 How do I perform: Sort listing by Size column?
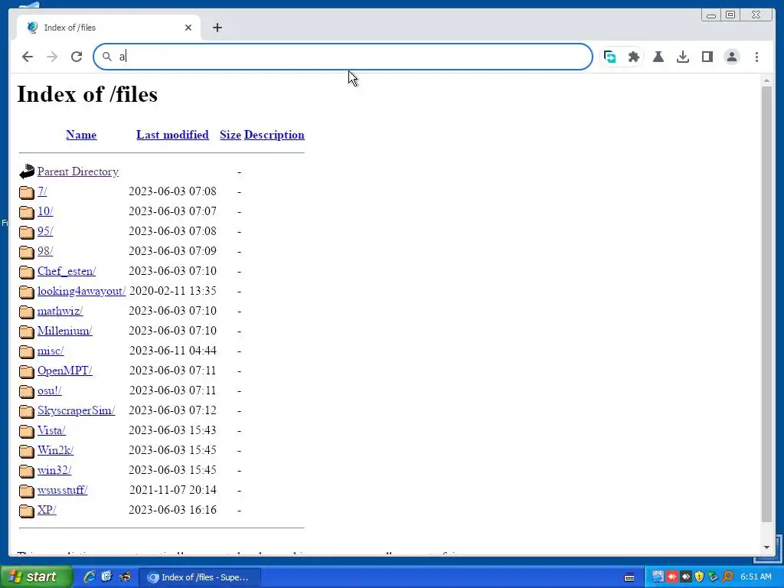tap(230, 135)
